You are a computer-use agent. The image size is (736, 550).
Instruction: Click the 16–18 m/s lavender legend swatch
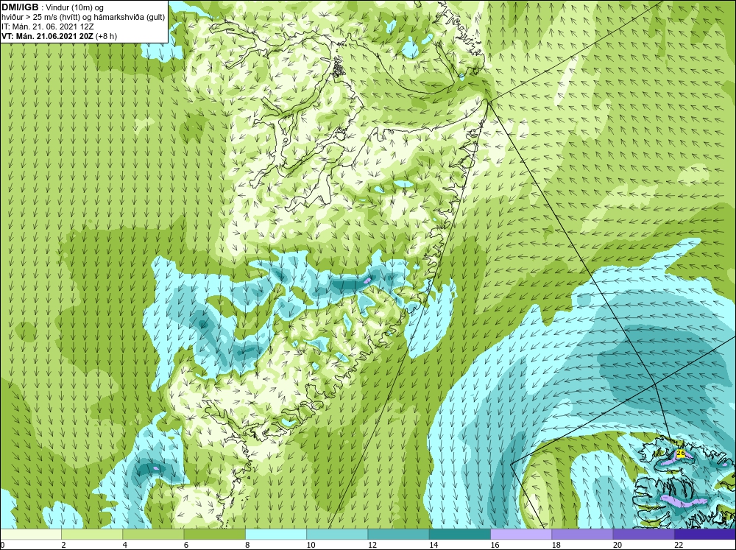pos(521,535)
